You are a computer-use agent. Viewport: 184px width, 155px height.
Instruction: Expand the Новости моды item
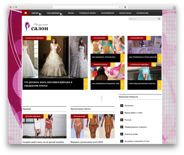122,134
